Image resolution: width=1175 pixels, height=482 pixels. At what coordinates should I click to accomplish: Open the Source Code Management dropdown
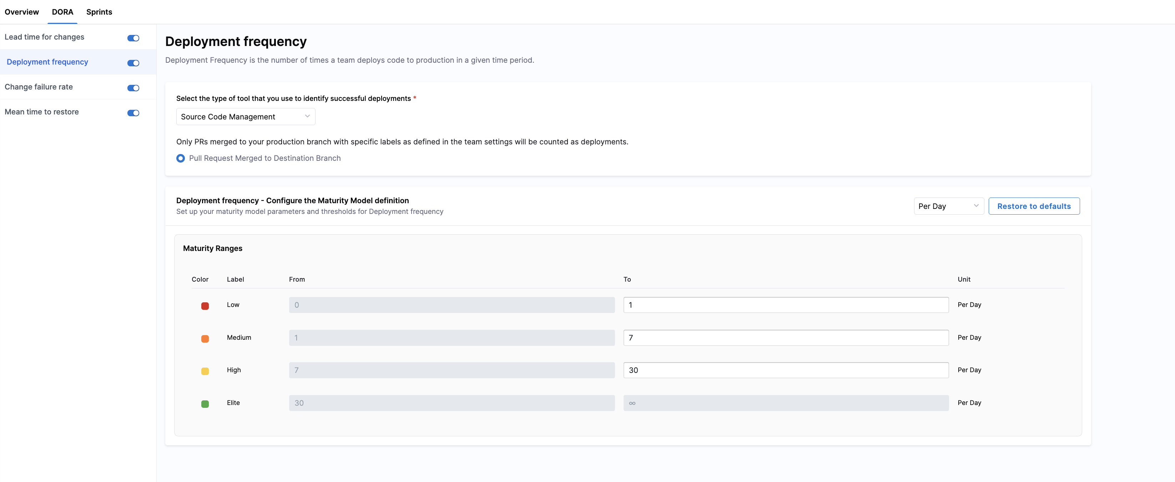click(246, 117)
